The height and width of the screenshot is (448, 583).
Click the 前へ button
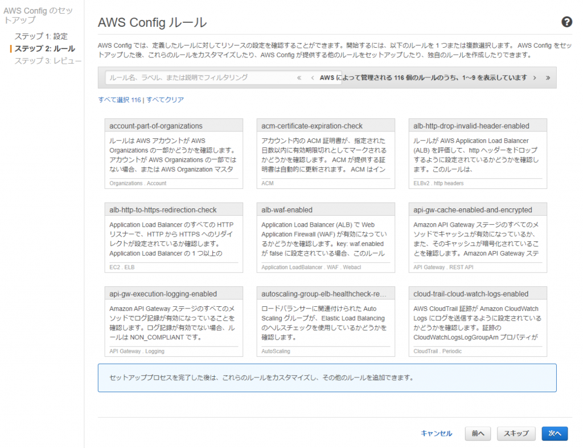(478, 434)
